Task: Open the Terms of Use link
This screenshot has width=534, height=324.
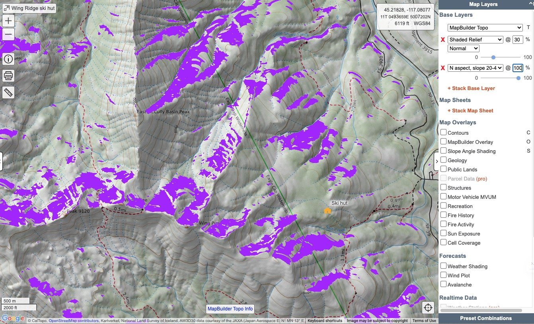Action: (x=424, y=320)
